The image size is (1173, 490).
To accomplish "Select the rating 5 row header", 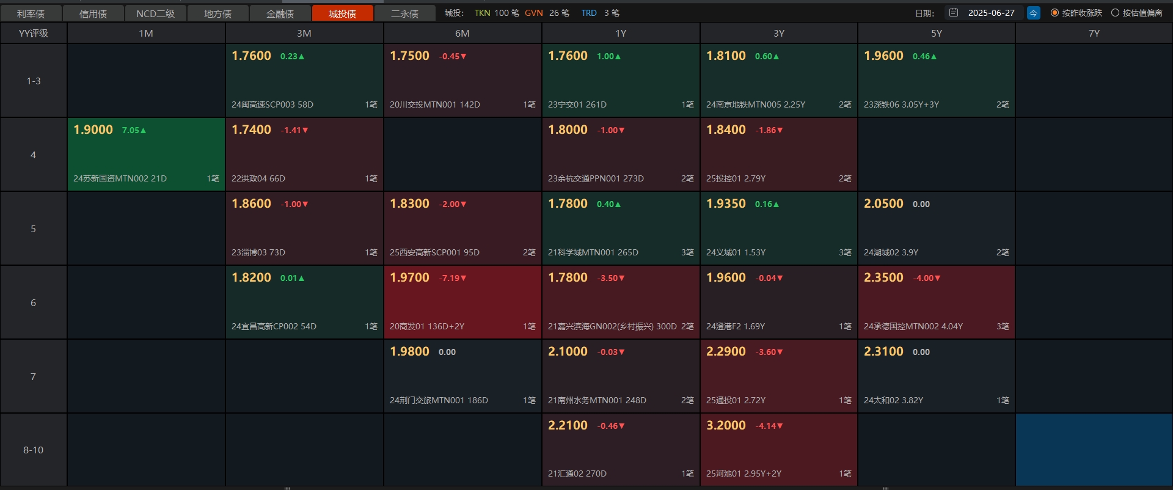I will [34, 229].
